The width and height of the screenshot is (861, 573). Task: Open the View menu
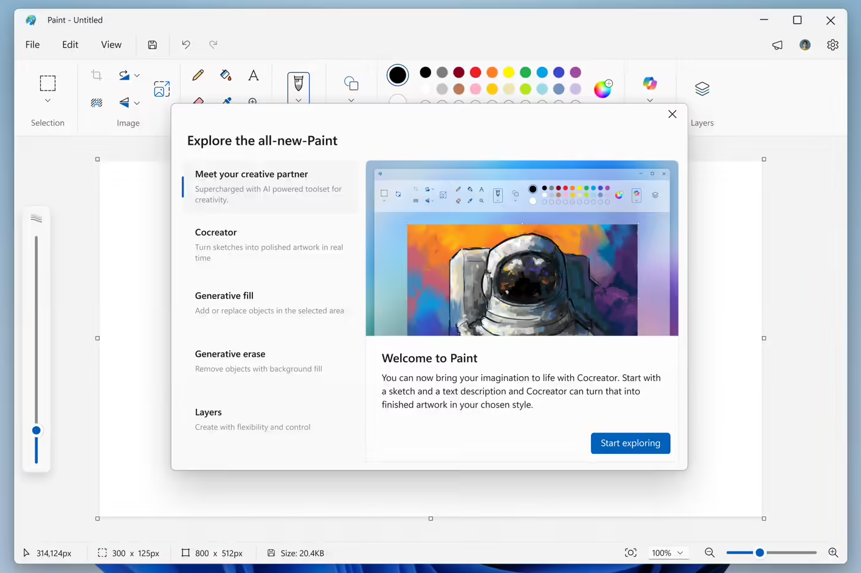coord(111,44)
